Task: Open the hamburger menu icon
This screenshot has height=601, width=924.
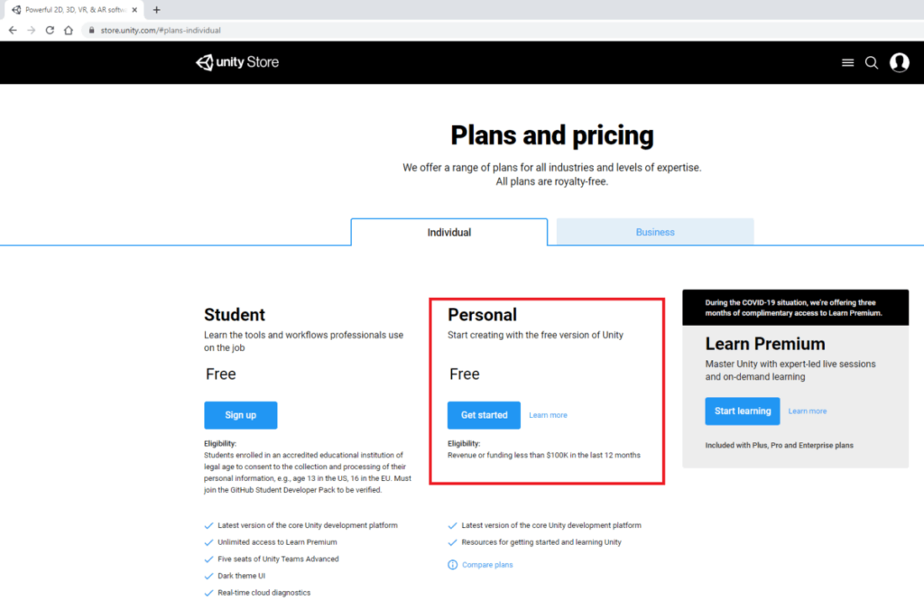Action: click(847, 62)
